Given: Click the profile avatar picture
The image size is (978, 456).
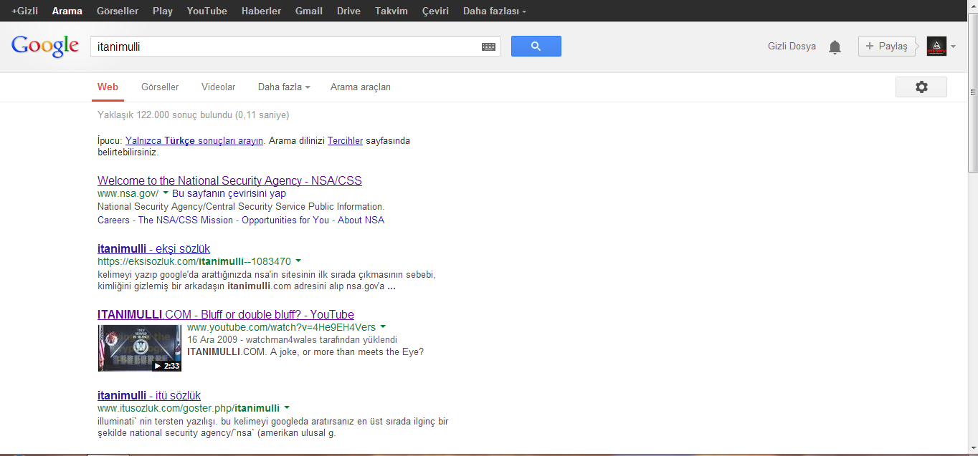Looking at the screenshot, I should pos(936,47).
